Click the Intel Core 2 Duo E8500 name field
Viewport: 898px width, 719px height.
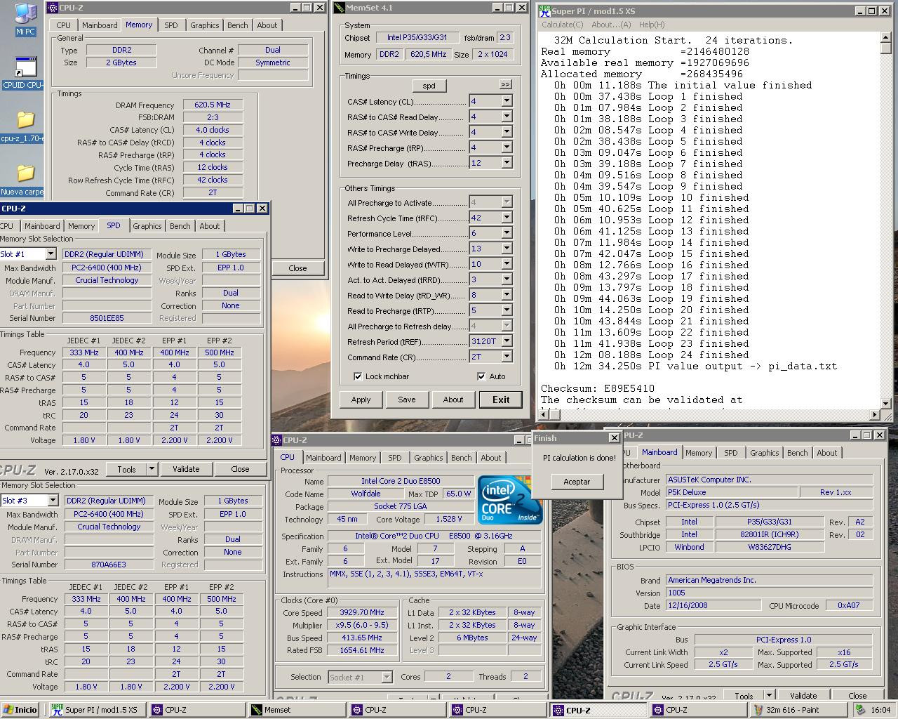point(401,481)
